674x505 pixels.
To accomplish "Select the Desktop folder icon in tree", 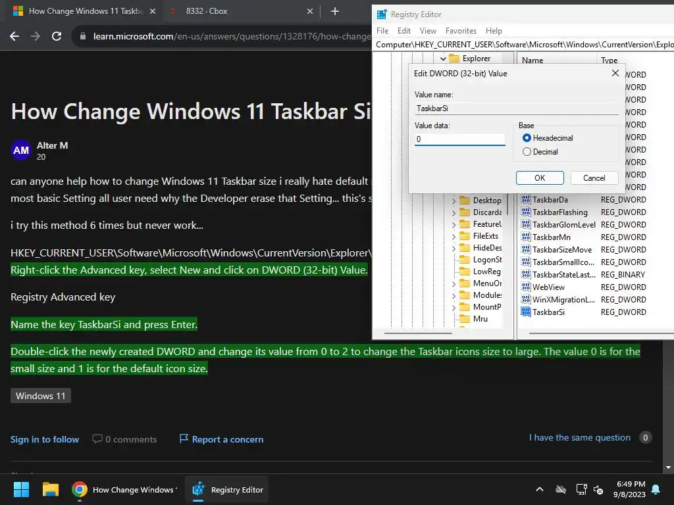I will click(465, 200).
